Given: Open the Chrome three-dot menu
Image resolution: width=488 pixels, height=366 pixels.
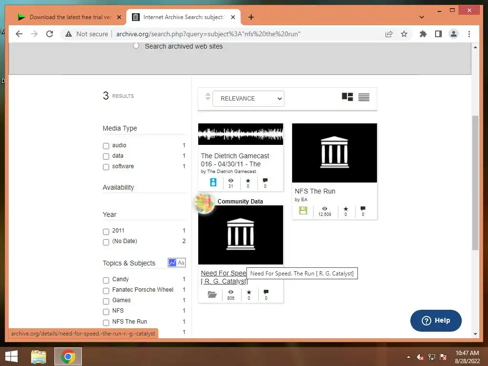Looking at the screenshot, I should point(469,34).
